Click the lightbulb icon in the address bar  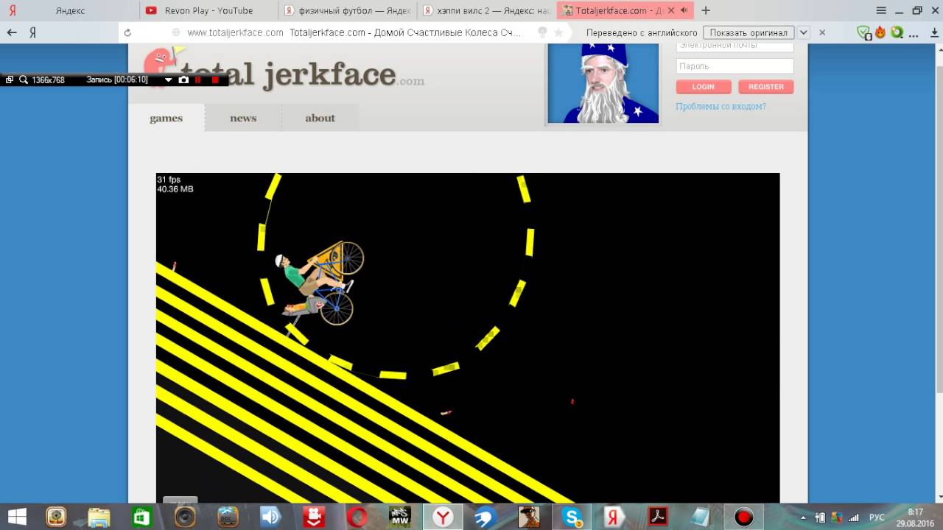pyautogui.click(x=542, y=32)
